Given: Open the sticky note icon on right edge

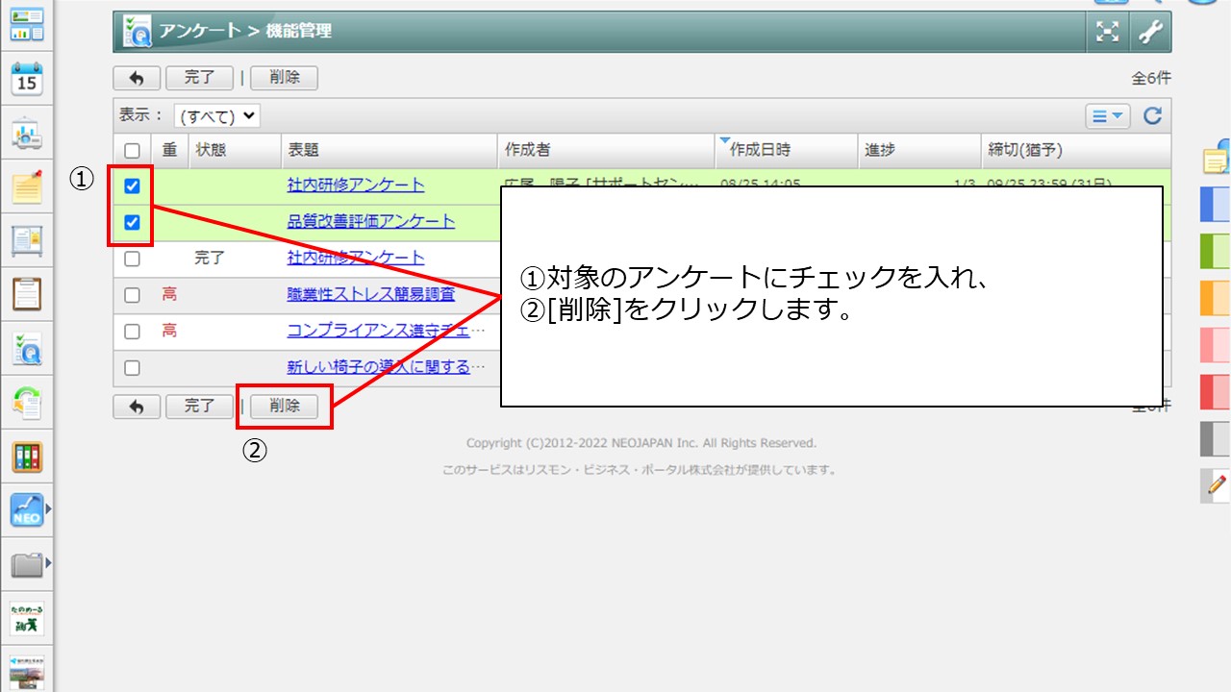Looking at the screenshot, I should tap(1217, 158).
